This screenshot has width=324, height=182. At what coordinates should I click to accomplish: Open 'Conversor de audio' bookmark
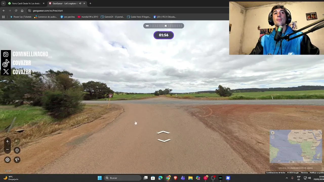click(x=46, y=17)
